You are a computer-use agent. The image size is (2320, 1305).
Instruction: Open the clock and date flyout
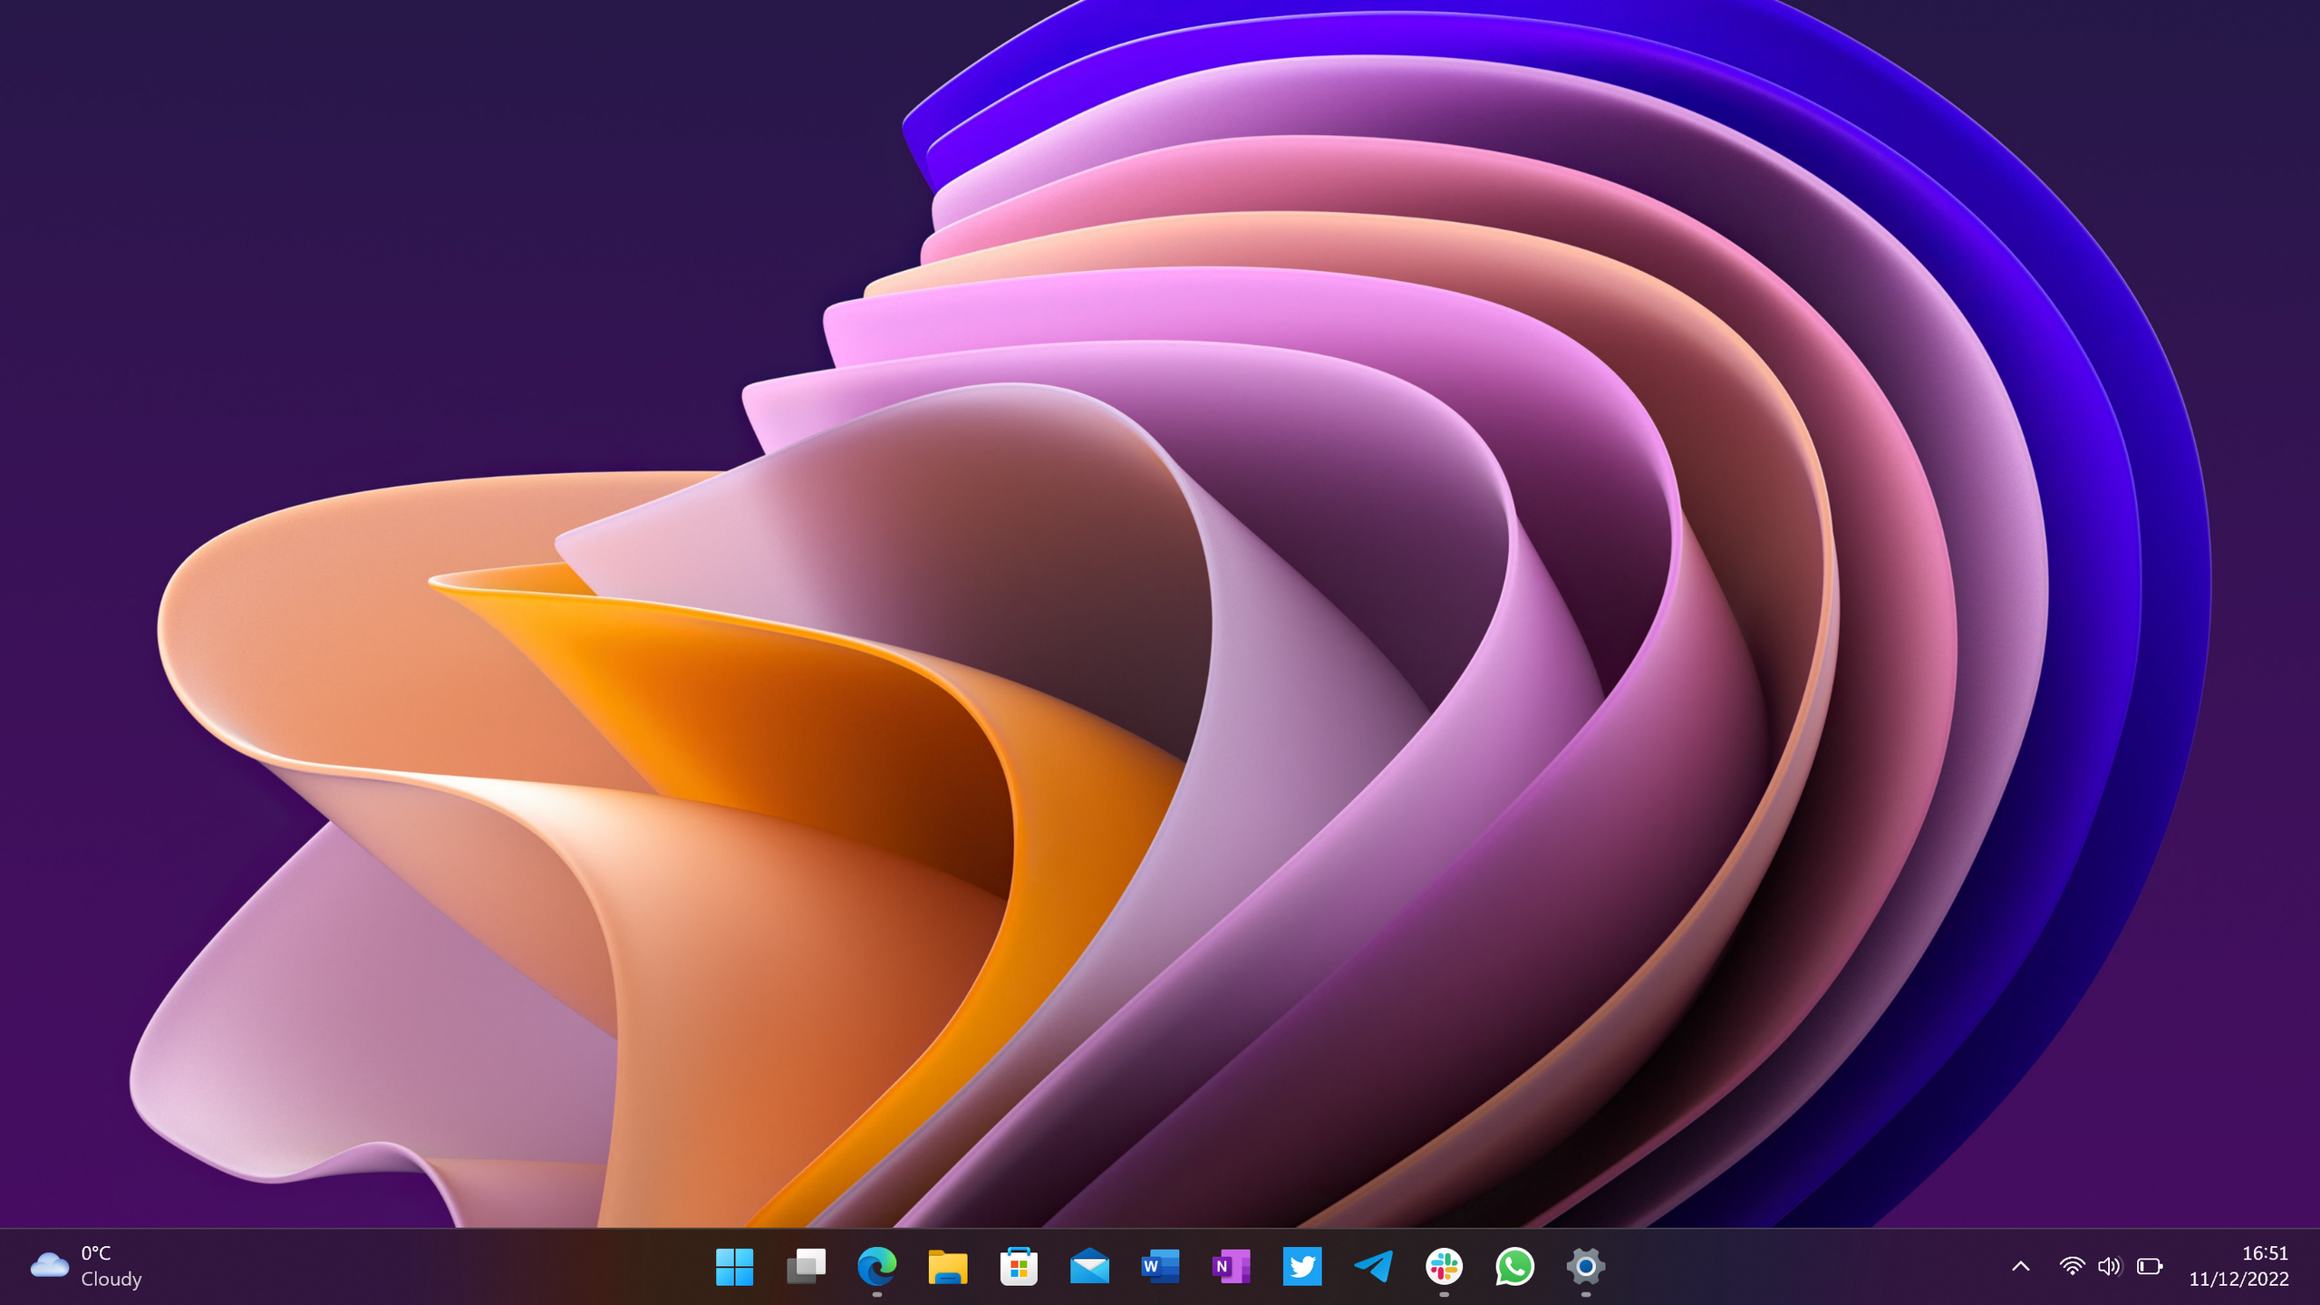(2238, 1266)
